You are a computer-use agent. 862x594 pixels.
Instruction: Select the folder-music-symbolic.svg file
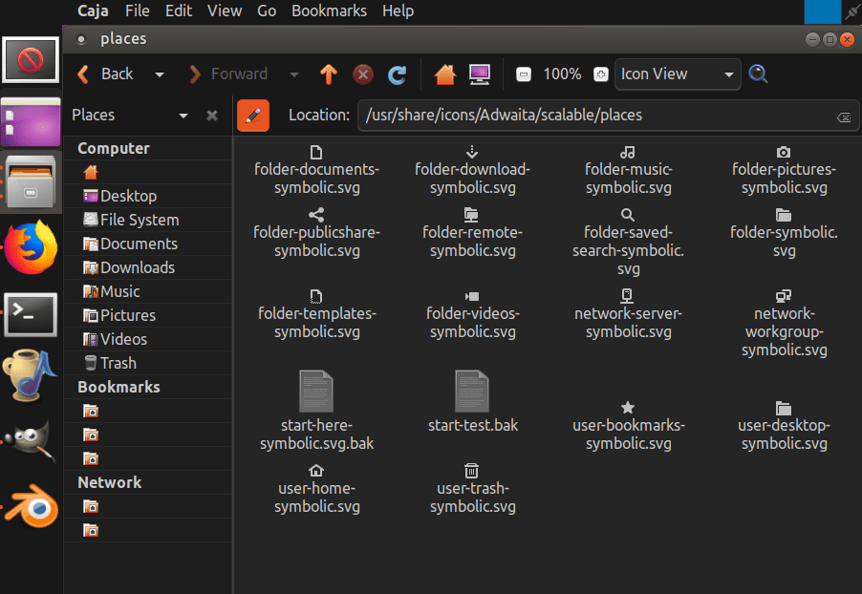click(x=629, y=170)
